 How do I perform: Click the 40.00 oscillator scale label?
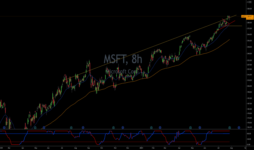click(x=249, y=139)
